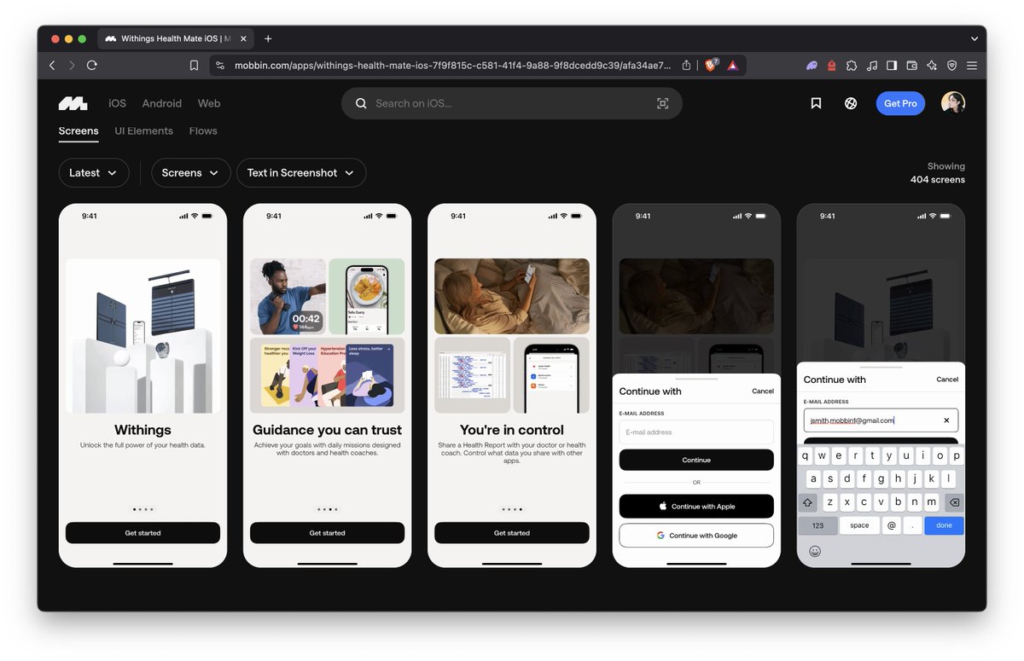Open site settings icon in address bar

click(x=220, y=65)
